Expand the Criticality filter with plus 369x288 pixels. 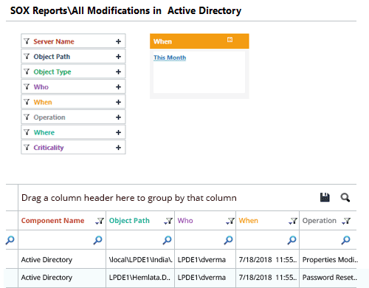(118, 148)
